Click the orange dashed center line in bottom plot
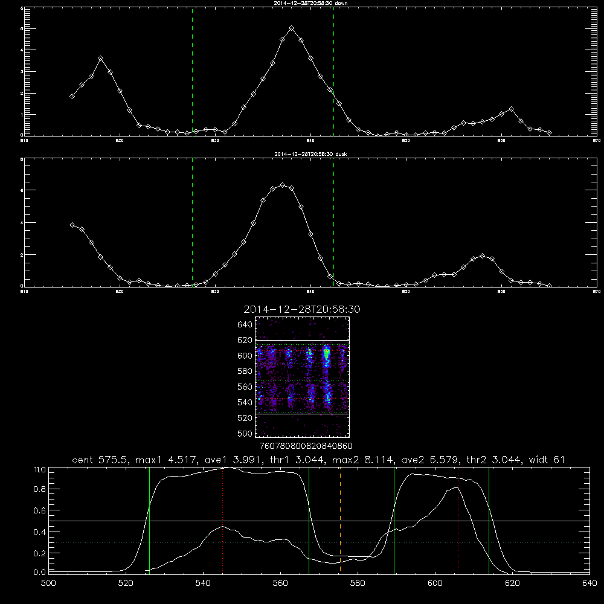The image size is (604, 604). pos(340,520)
